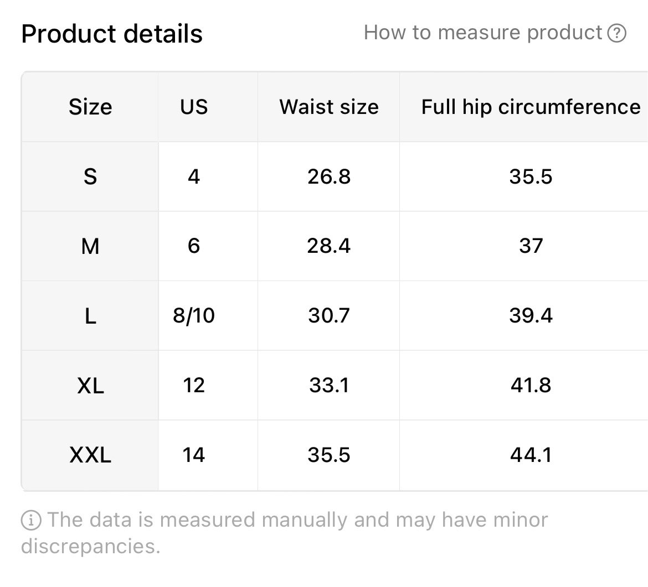Tap the Product details heading
Viewport: 648px width, 587px height.
coord(112,33)
